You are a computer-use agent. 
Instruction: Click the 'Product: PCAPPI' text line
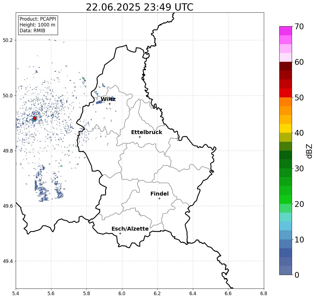pos(38,19)
